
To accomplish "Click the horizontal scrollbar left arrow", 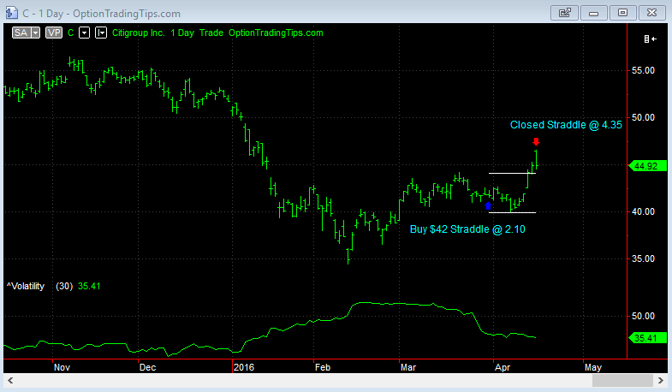I will (x=10, y=380).
